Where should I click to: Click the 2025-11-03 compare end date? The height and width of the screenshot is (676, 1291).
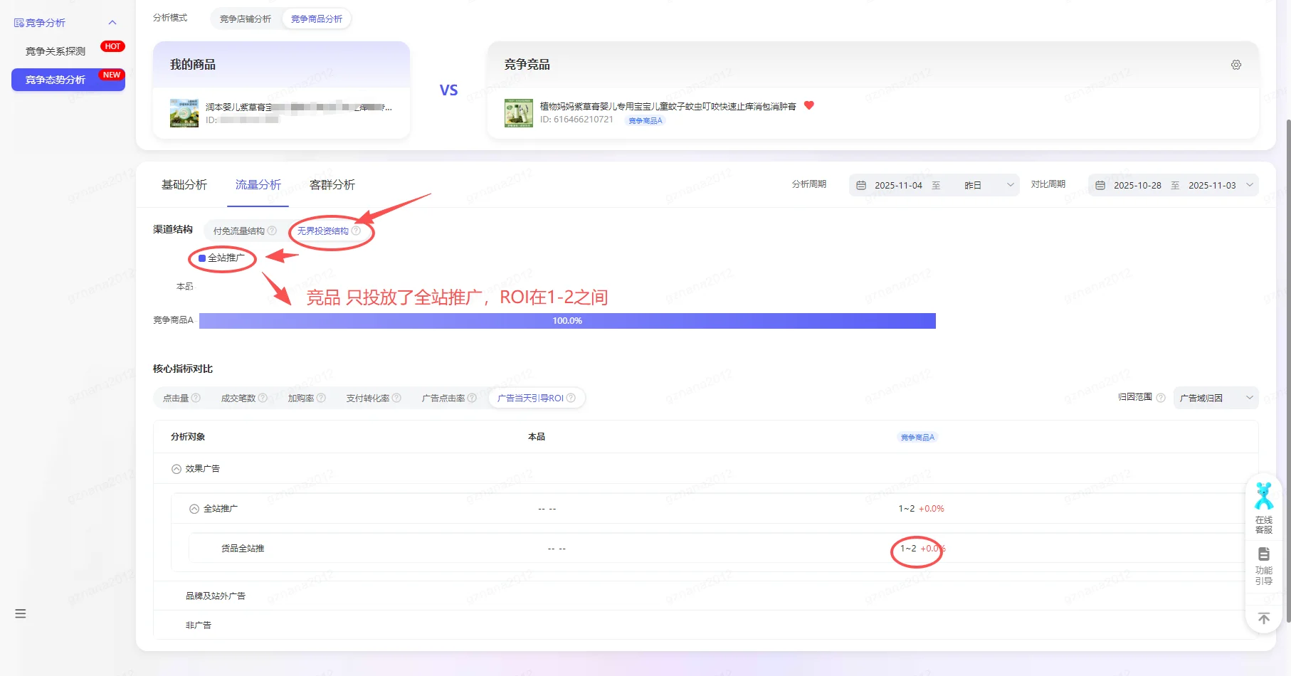(1212, 185)
